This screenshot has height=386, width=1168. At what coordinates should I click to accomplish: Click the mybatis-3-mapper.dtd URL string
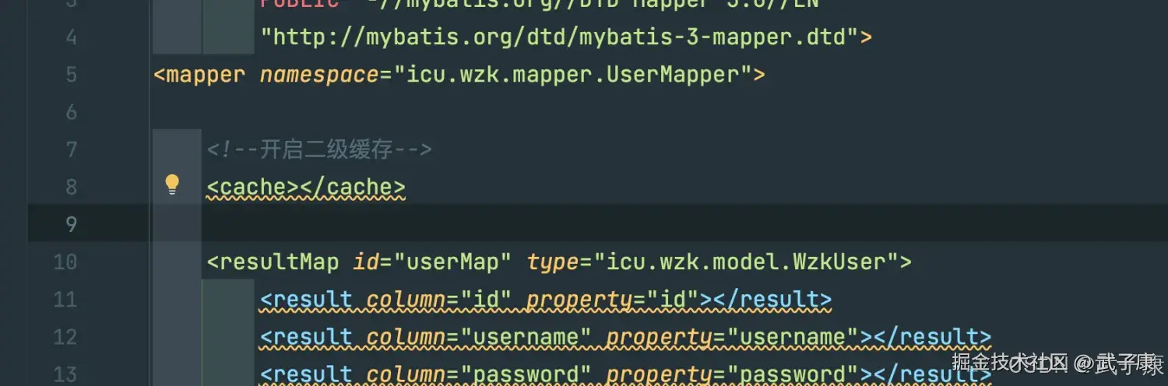[559, 37]
